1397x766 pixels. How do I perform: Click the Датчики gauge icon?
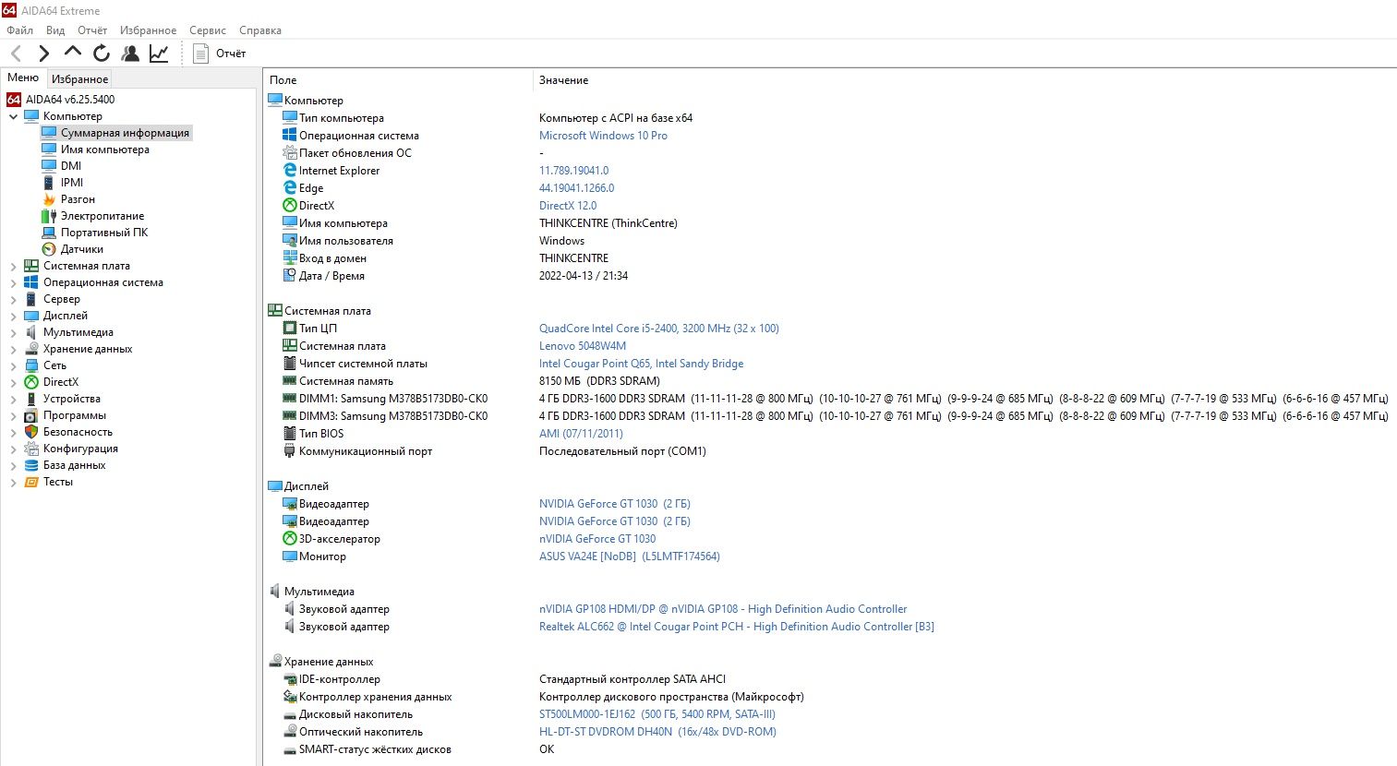tap(49, 249)
